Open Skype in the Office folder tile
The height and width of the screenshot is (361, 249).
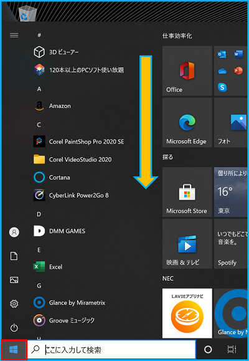[222, 87]
